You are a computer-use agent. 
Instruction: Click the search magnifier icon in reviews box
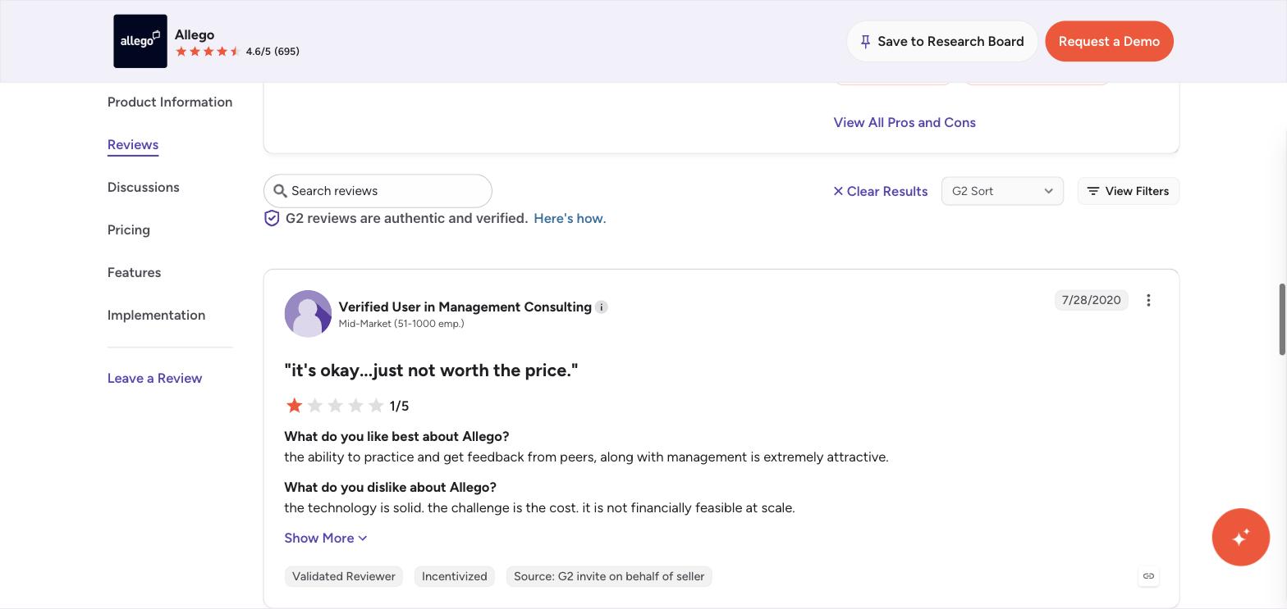pyautogui.click(x=280, y=191)
